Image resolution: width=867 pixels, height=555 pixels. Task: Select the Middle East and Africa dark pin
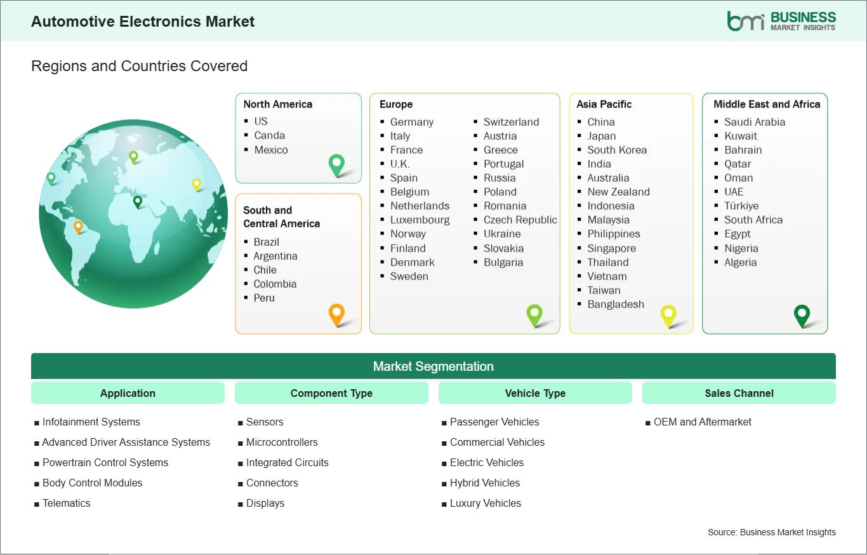pyautogui.click(x=802, y=314)
